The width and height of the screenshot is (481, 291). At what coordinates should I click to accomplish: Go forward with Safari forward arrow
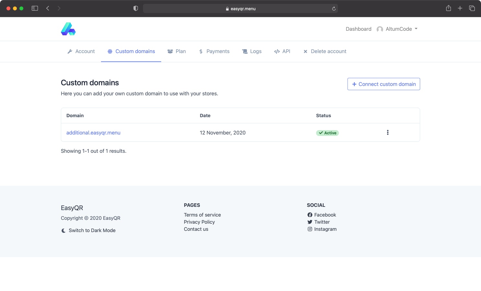pos(59,8)
